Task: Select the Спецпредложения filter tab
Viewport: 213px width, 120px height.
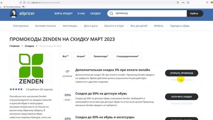Action: (x=127, y=56)
